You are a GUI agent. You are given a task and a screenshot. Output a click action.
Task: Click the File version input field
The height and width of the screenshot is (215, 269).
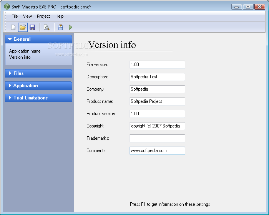157,64
